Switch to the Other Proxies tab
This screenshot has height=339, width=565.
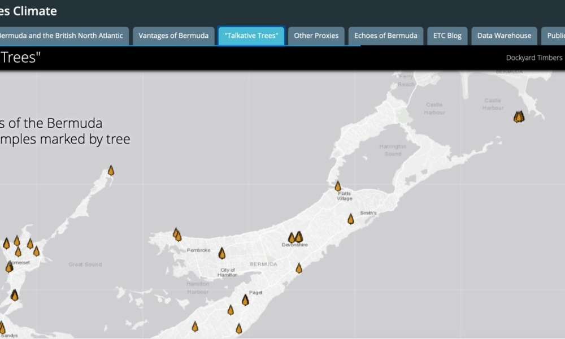(x=316, y=36)
